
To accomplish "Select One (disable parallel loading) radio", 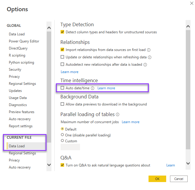I will [x=62, y=135].
